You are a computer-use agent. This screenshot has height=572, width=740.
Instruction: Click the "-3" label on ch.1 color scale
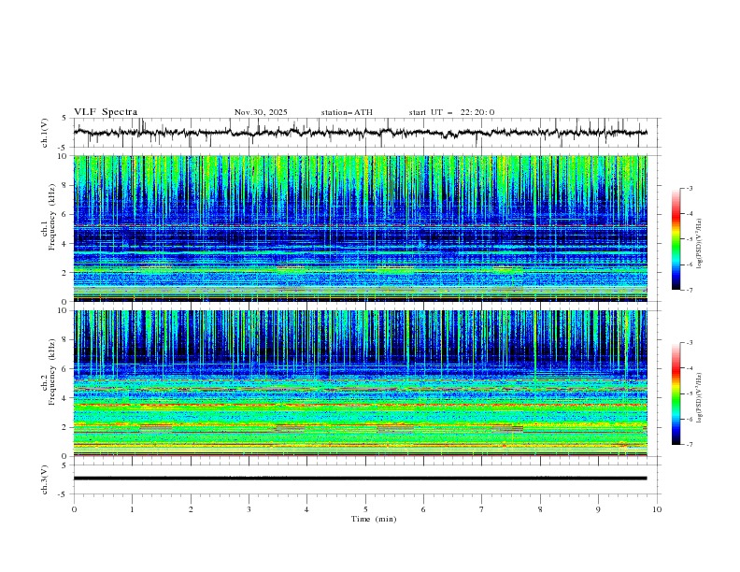coord(689,188)
